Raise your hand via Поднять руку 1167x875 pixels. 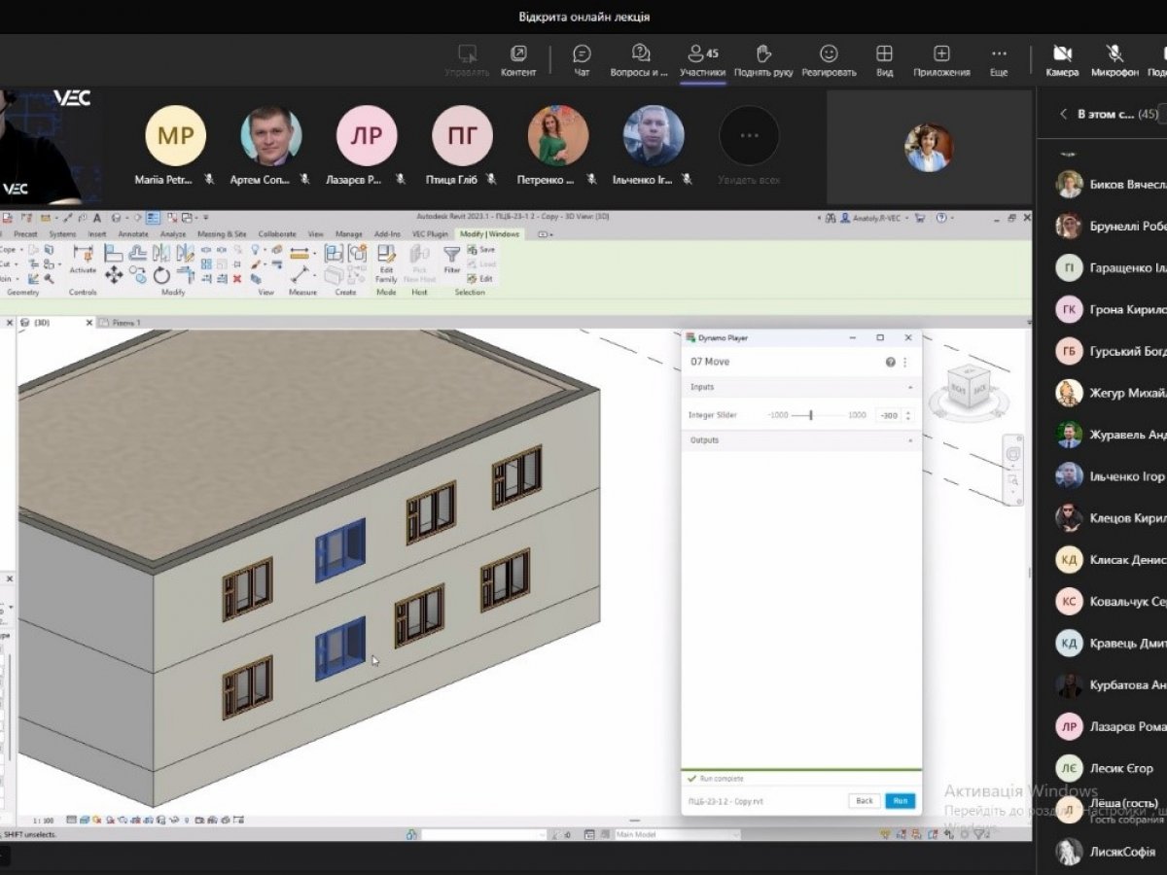(x=763, y=59)
